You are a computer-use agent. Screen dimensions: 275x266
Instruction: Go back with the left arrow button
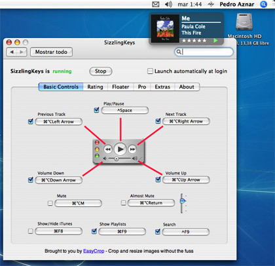coord(12,52)
